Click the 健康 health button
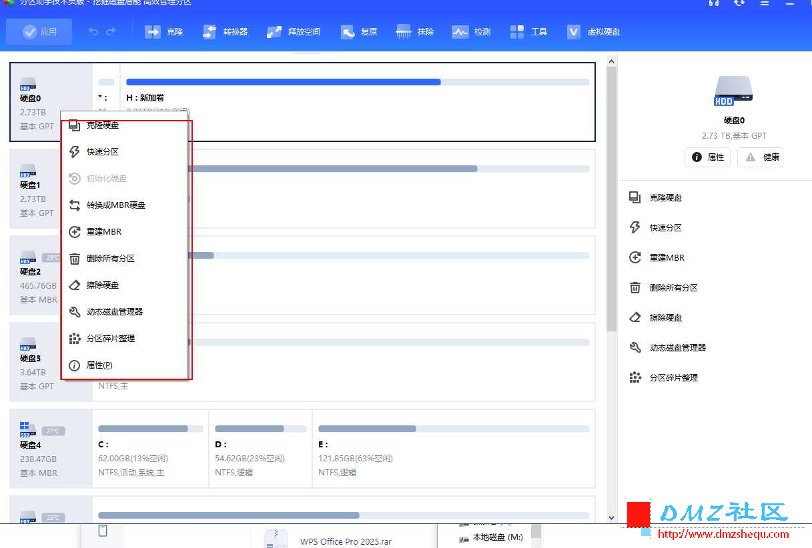The width and height of the screenshot is (812, 548). pos(760,157)
